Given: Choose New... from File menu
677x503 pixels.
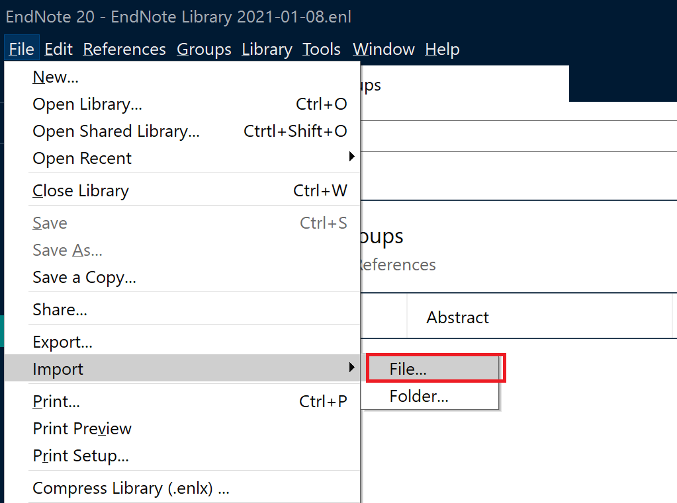Looking at the screenshot, I should pyautogui.click(x=182, y=77).
